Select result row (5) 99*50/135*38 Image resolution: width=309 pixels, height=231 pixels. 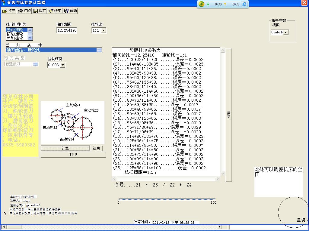(x=157, y=78)
